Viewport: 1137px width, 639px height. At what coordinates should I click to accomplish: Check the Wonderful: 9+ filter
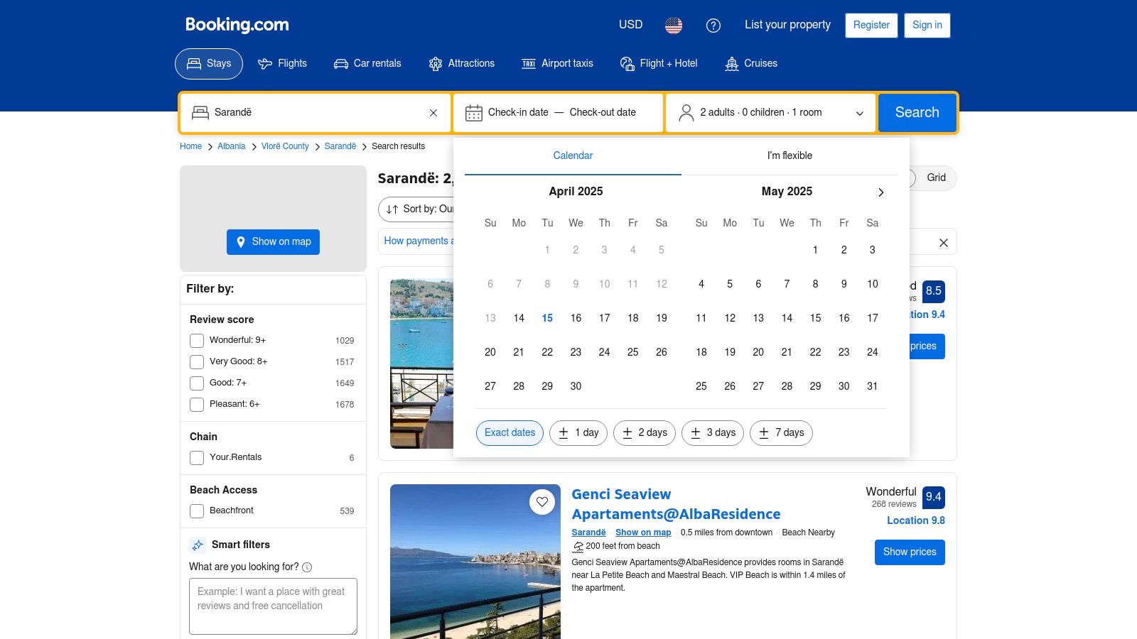point(197,341)
